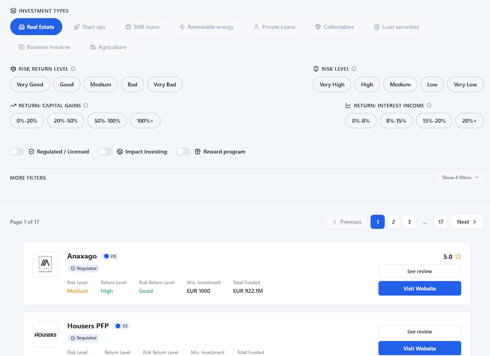Viewport: 490px width, 356px height.
Task: Select the Real Estate investment type
Action: (x=36, y=27)
